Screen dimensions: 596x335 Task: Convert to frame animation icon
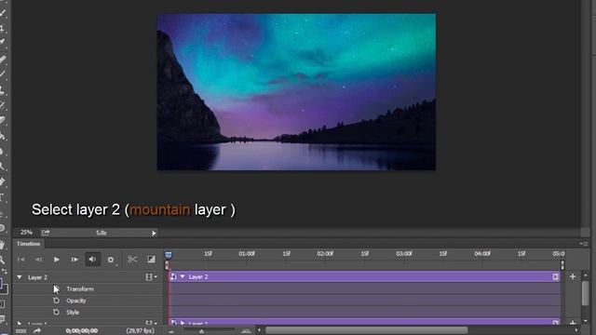point(20,331)
